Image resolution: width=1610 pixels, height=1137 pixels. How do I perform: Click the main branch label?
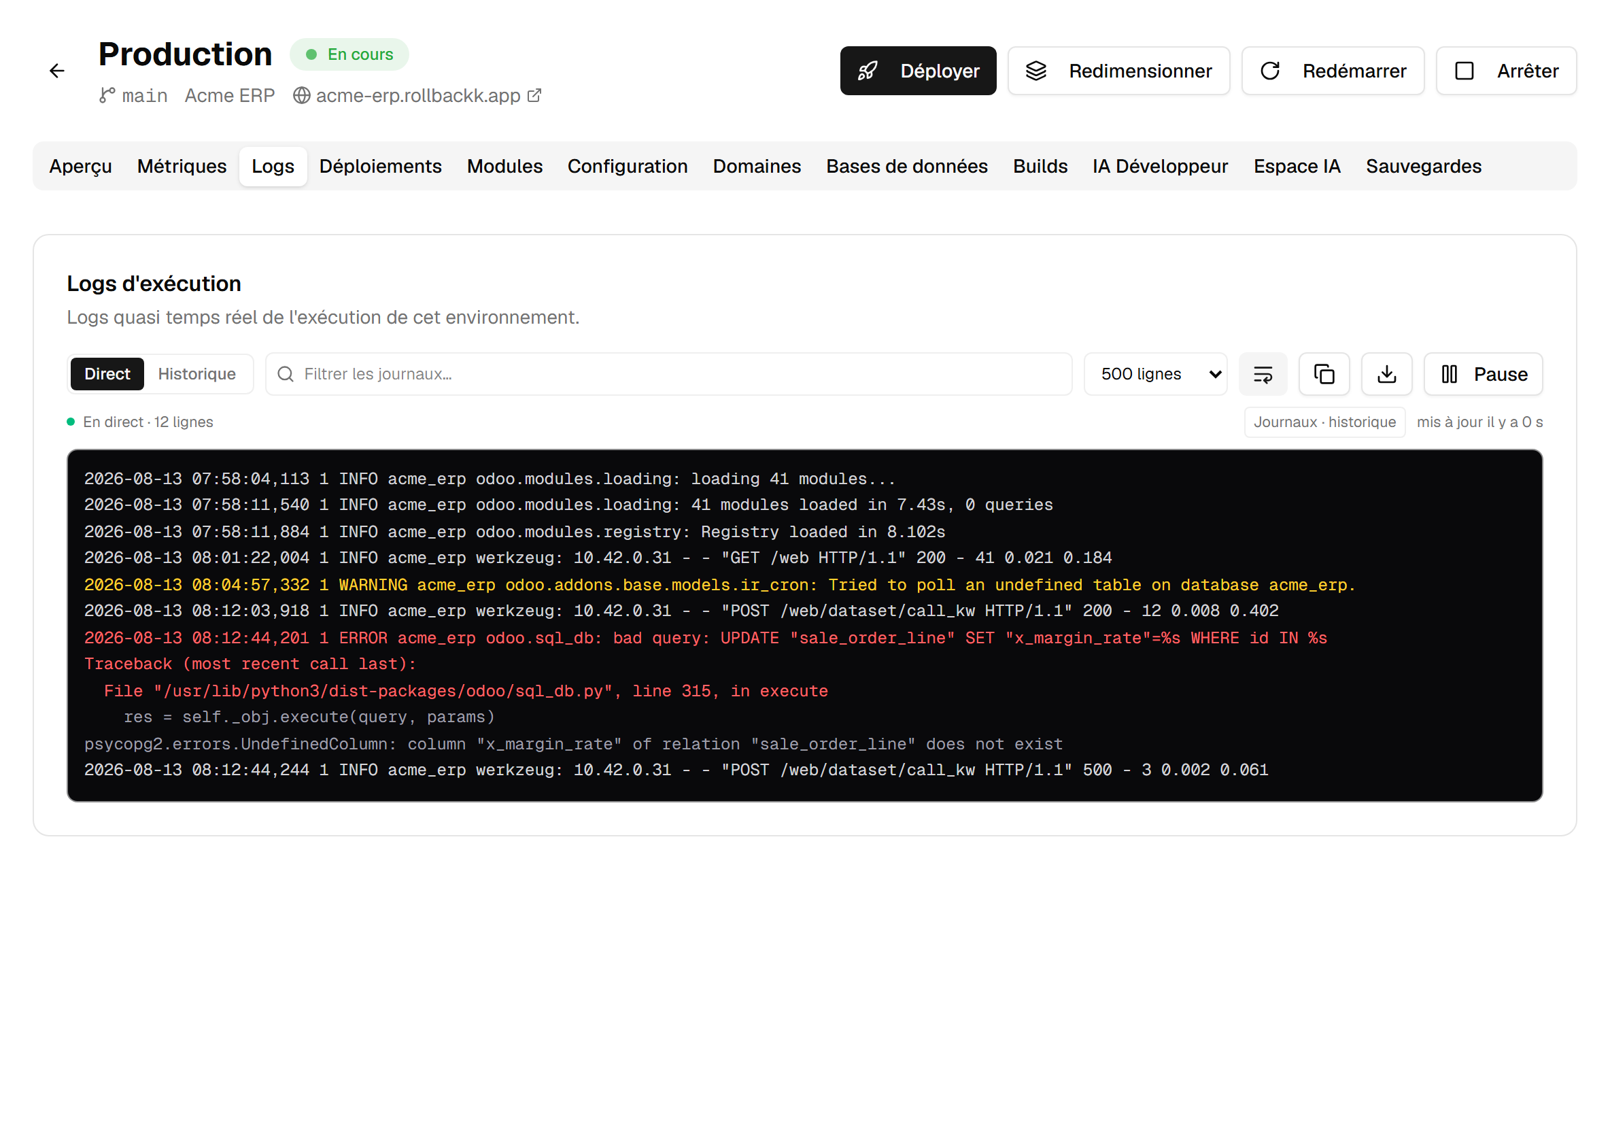(x=144, y=95)
